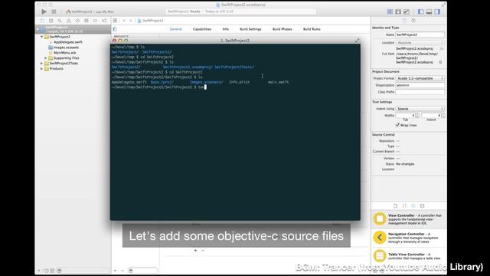Select MainMenu.xib in the navigator
Screen dimensions: 490x276
64,53
